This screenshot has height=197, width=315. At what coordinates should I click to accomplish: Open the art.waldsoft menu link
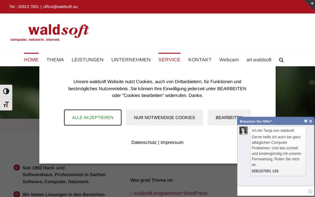point(259,60)
